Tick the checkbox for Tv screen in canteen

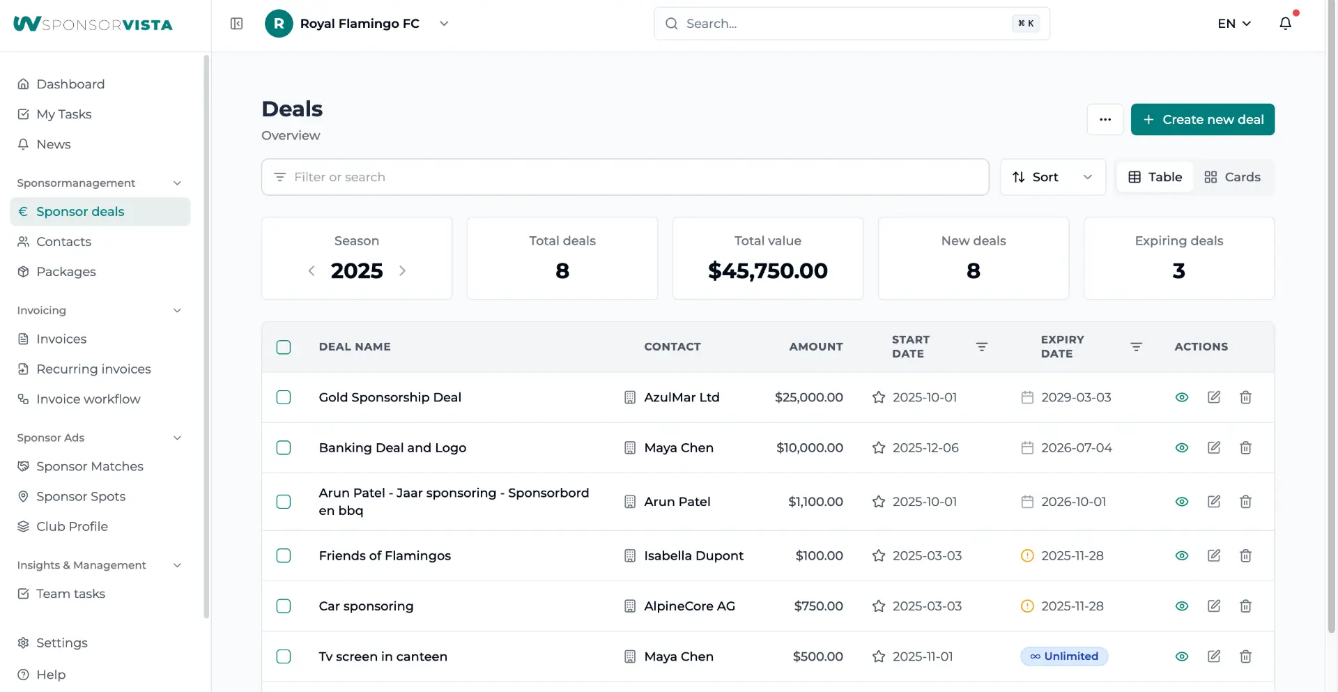[283, 656]
